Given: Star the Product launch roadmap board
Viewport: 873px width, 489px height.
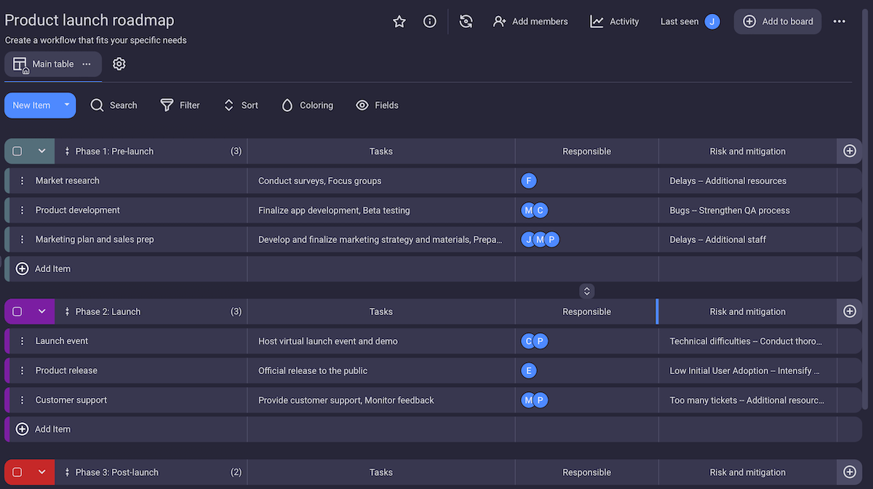Looking at the screenshot, I should pos(399,21).
